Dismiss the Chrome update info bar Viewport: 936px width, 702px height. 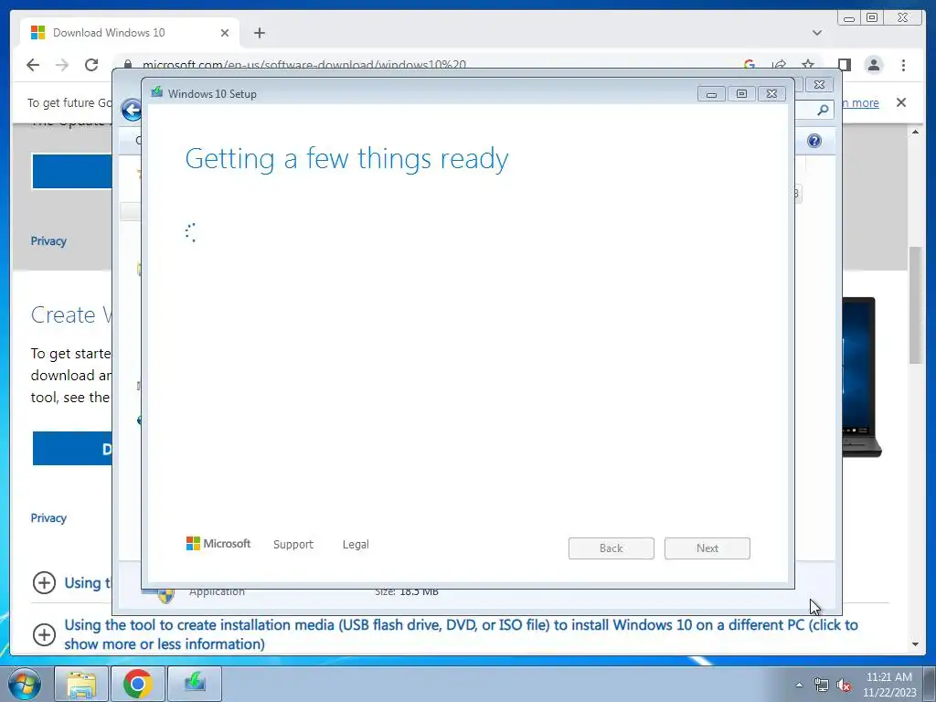click(x=901, y=102)
